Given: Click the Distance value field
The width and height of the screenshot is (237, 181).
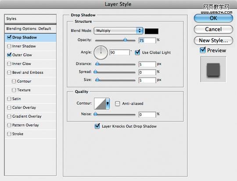Looking at the screenshot, I should click(x=147, y=64).
